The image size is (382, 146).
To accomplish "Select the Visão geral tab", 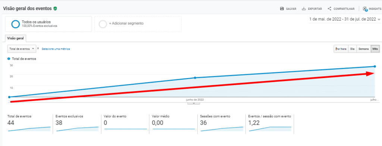I will coord(15,38).
